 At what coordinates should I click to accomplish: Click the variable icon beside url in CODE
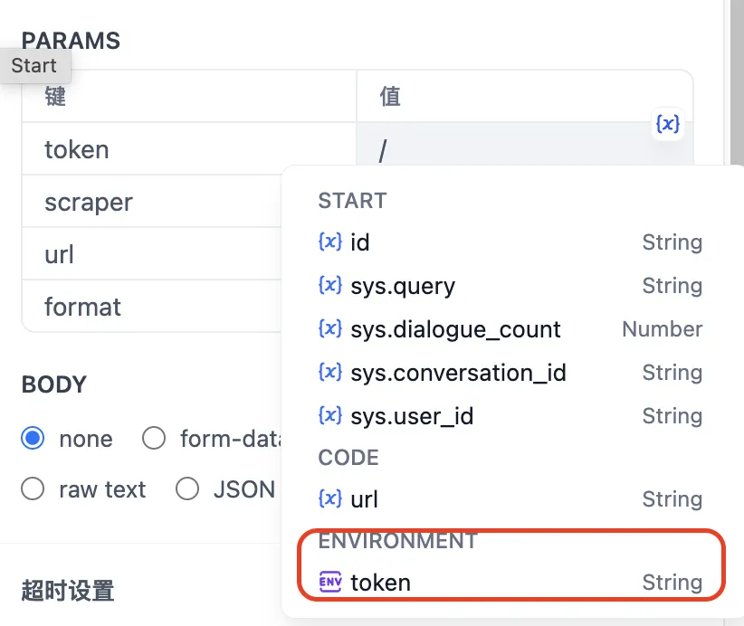[330, 498]
